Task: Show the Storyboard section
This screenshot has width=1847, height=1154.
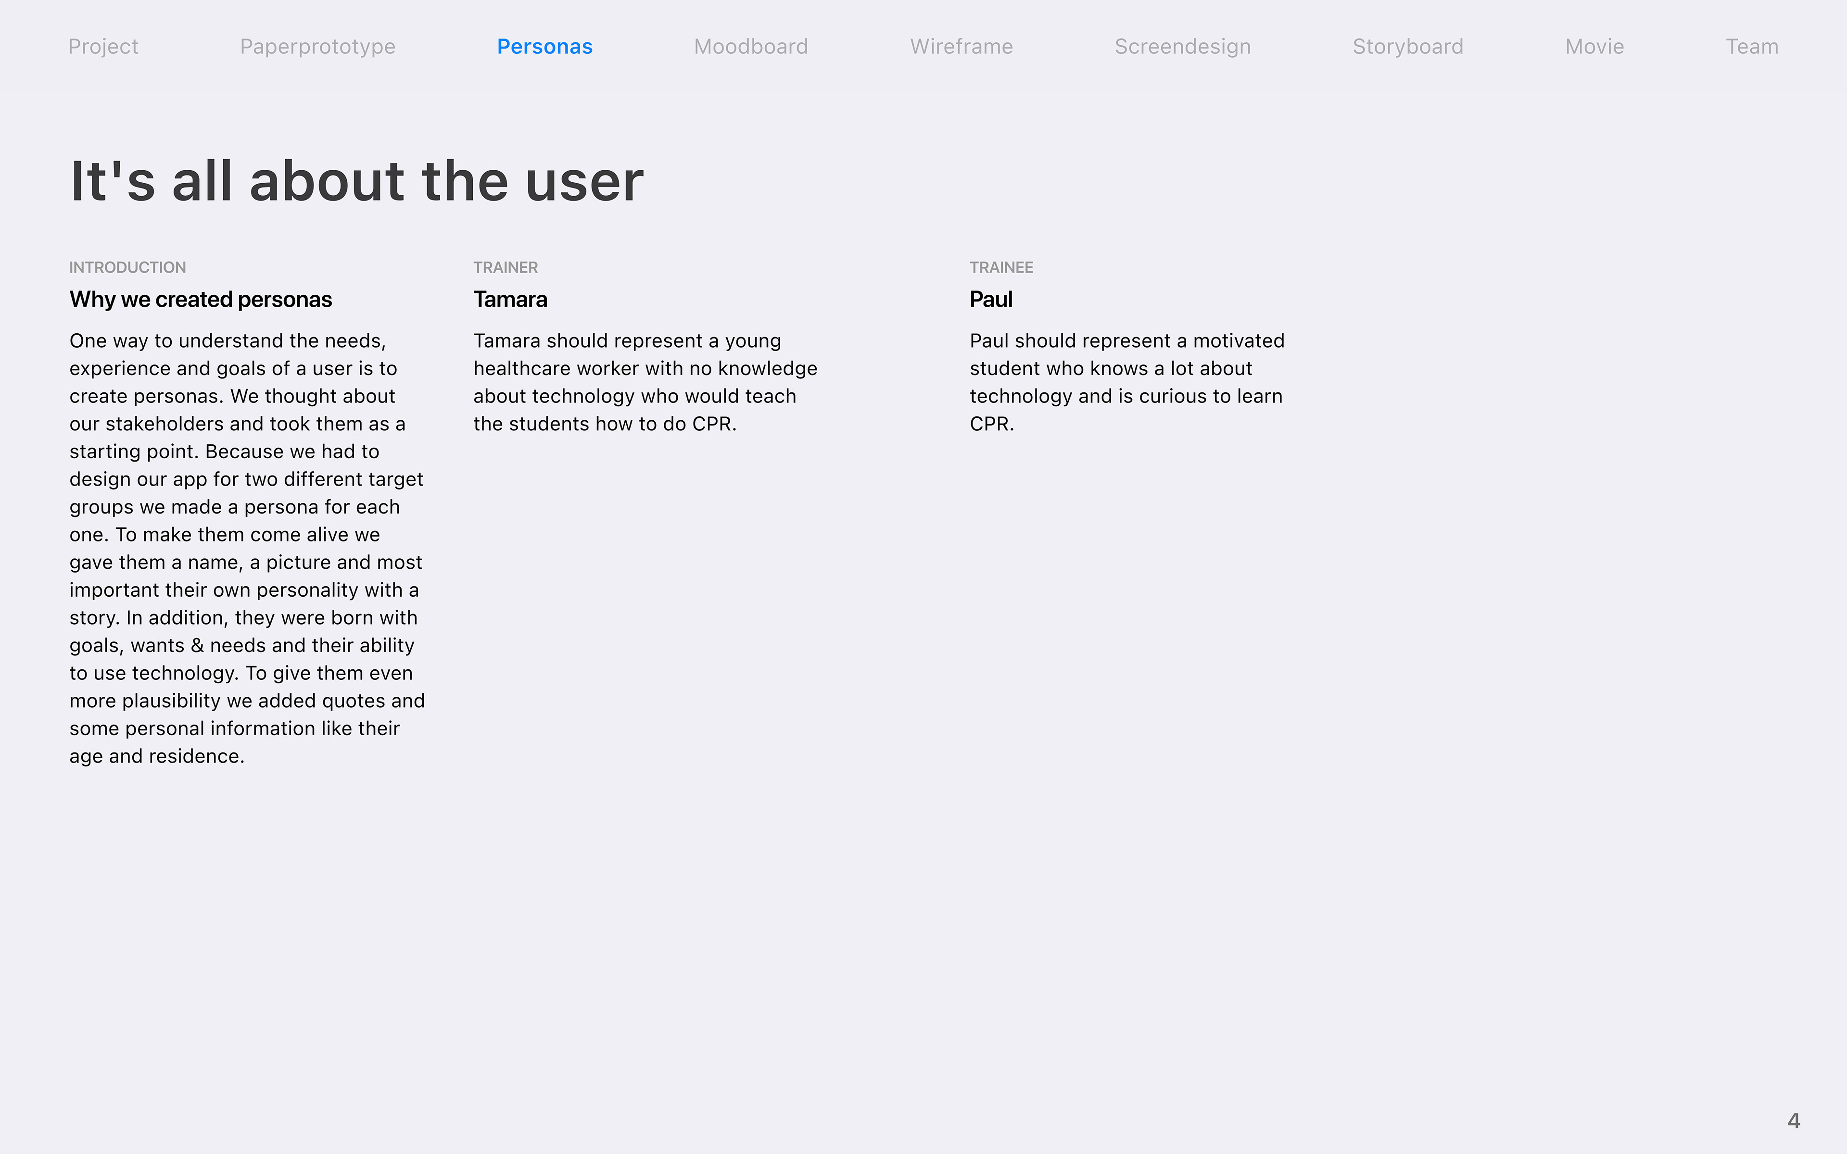Action: [1407, 47]
